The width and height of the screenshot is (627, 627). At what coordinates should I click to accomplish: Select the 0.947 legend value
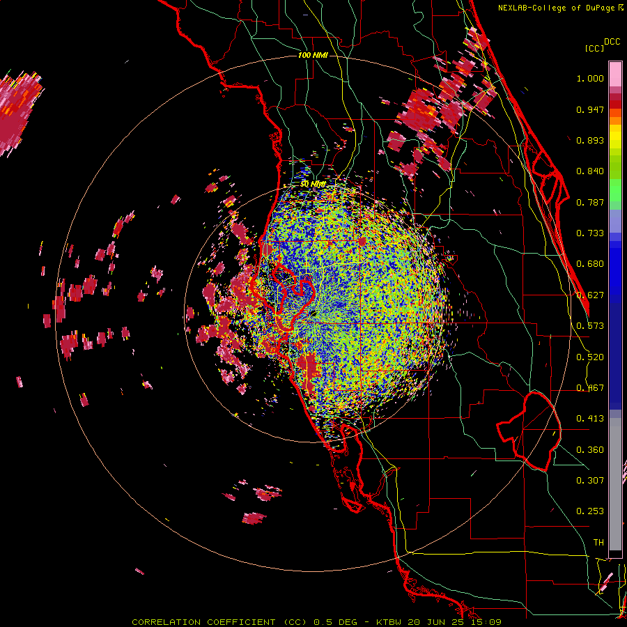coord(590,109)
